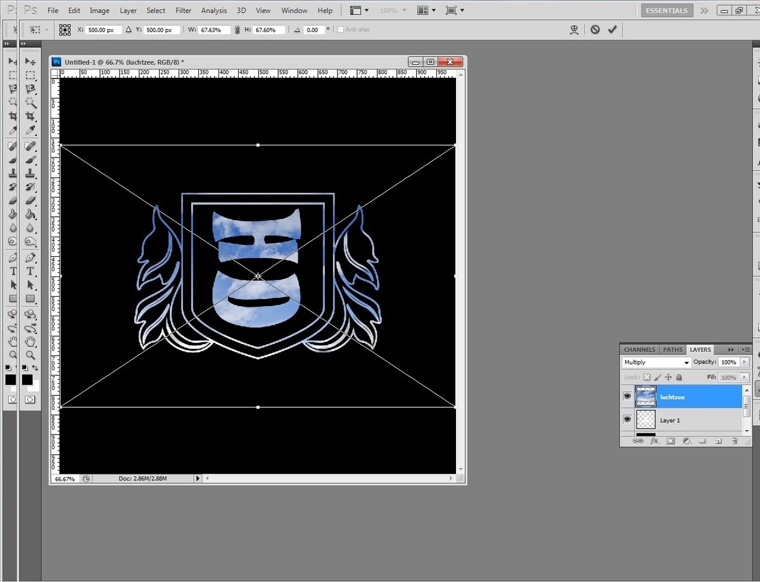Screen dimensions: 760x582
Task: Switch to warp mode icon
Action: coord(574,29)
